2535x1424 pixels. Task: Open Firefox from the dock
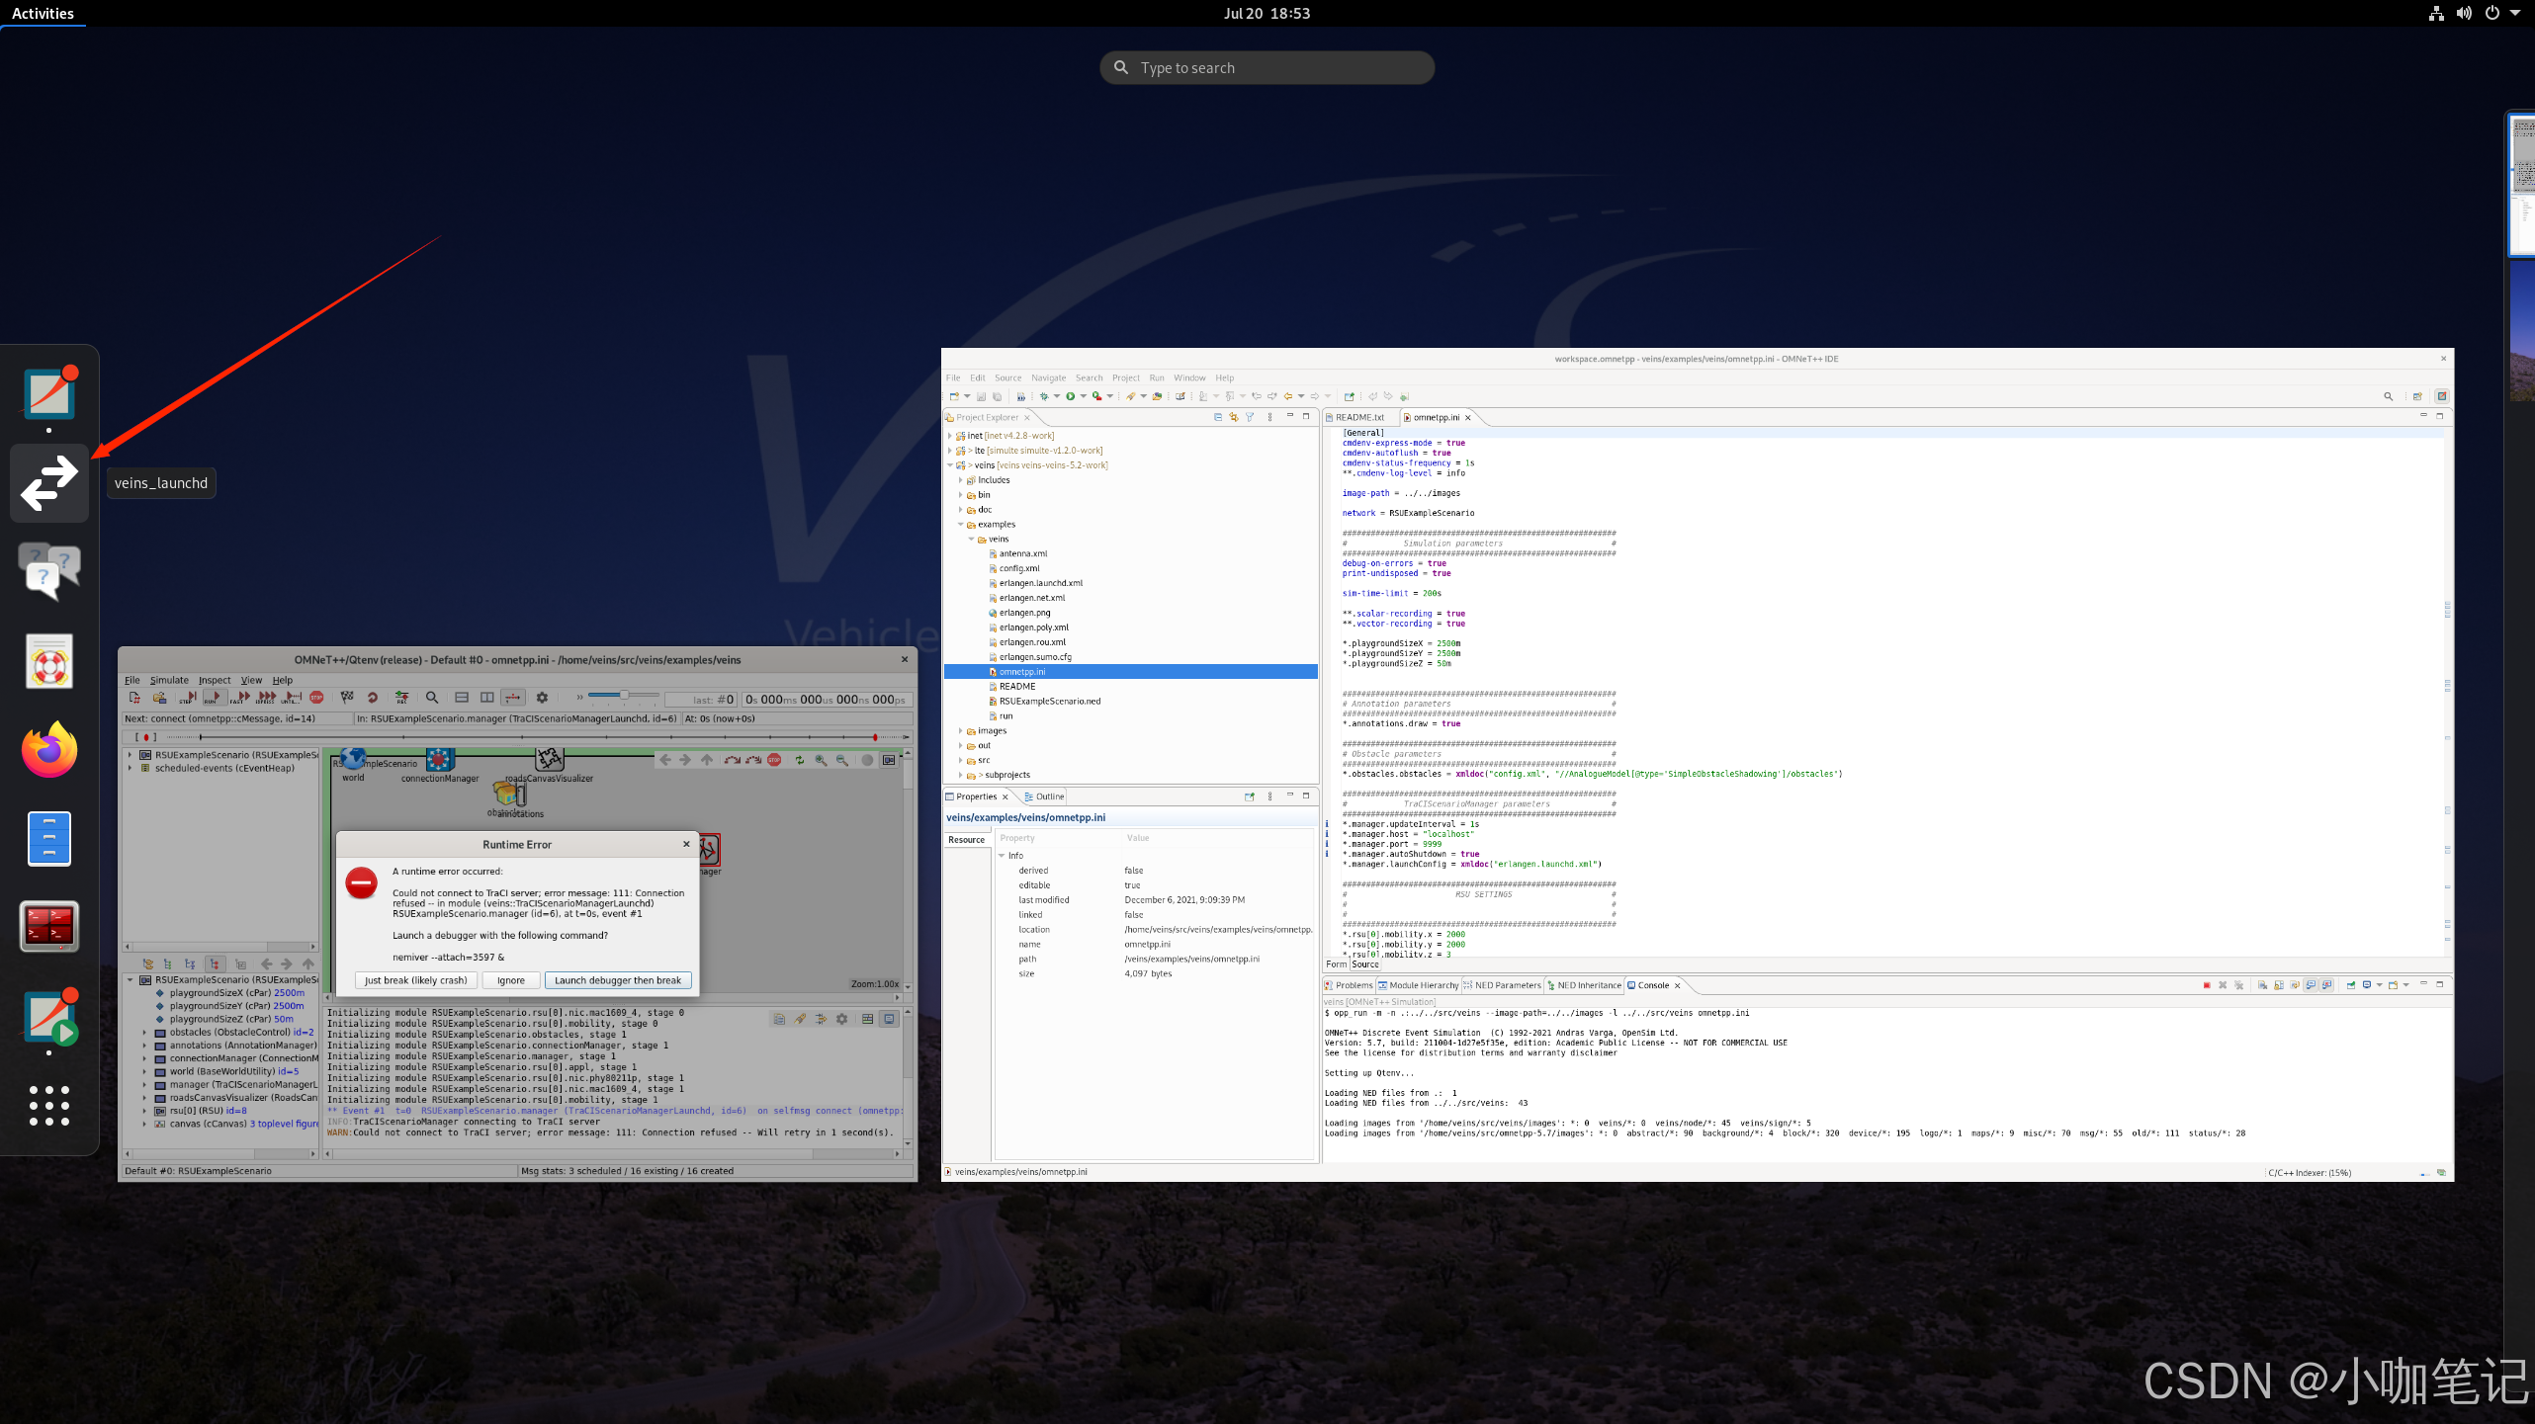[x=49, y=750]
